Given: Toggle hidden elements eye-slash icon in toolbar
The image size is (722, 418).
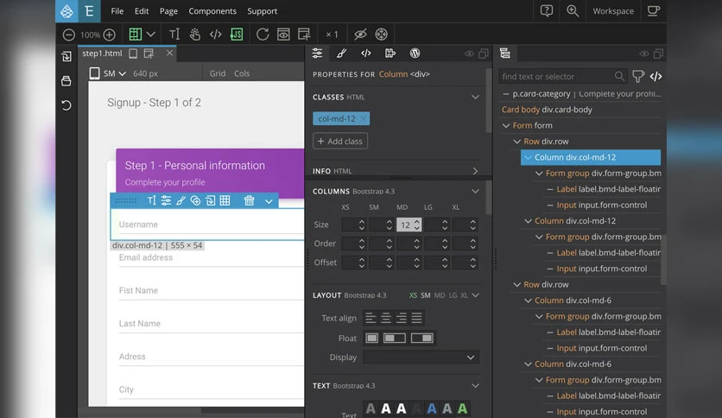Looking at the screenshot, I should point(360,35).
